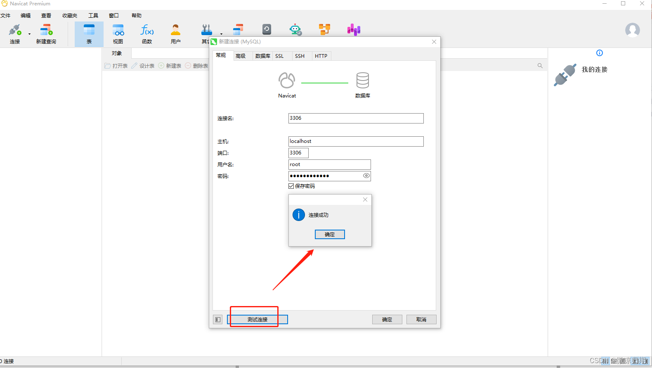Image resolution: width=652 pixels, height=368 pixels.
Task: Click the search magnifier icon
Action: click(540, 66)
